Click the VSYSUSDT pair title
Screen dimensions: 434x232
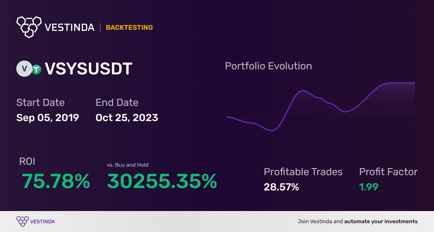[x=89, y=69]
